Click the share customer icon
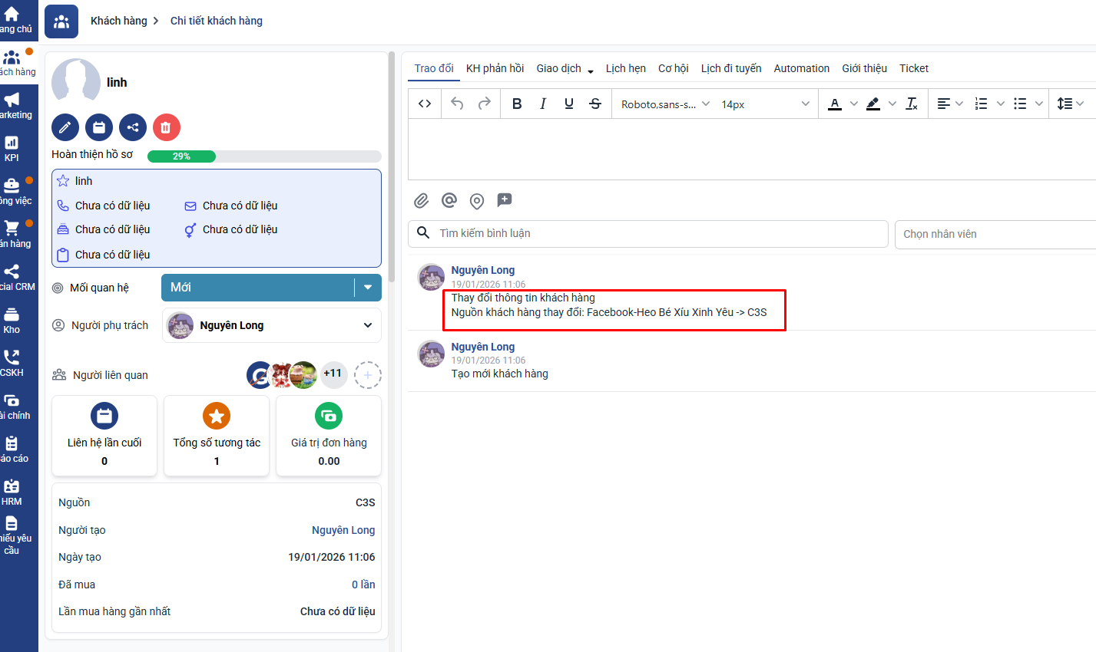 tap(133, 127)
